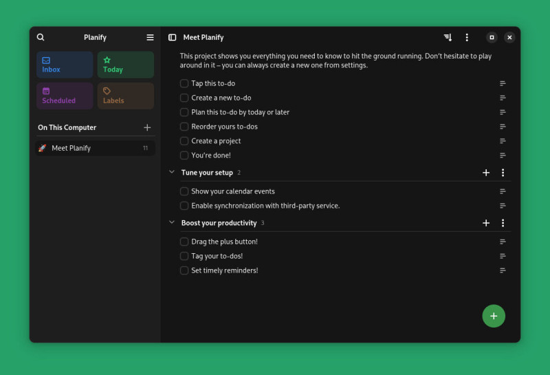Complete the Set timely reminders! task
Image resolution: width=550 pixels, height=375 pixels.
click(184, 270)
